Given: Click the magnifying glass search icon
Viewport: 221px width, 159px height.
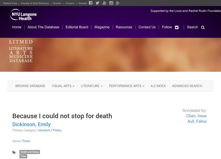Looking at the screenshot, I should [203, 27].
